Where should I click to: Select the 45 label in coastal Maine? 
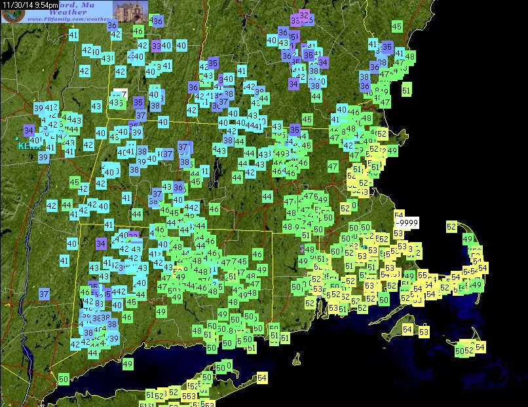point(397,27)
